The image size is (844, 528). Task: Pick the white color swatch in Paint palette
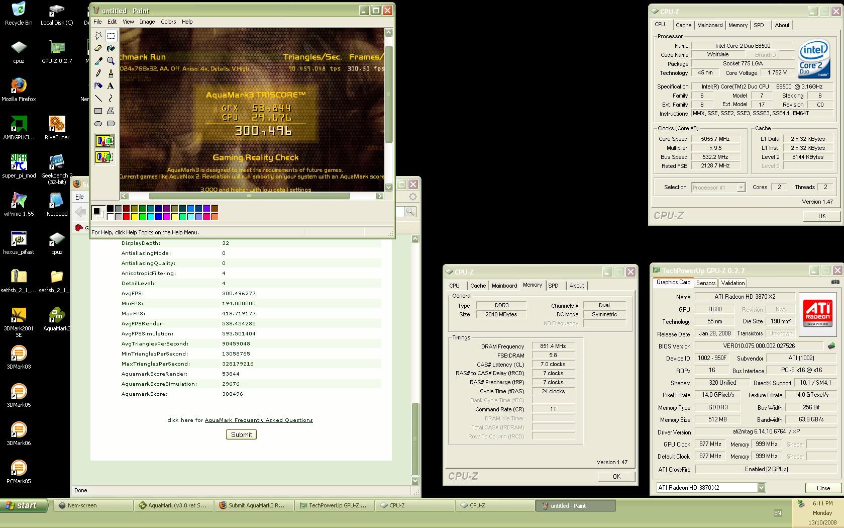110,217
